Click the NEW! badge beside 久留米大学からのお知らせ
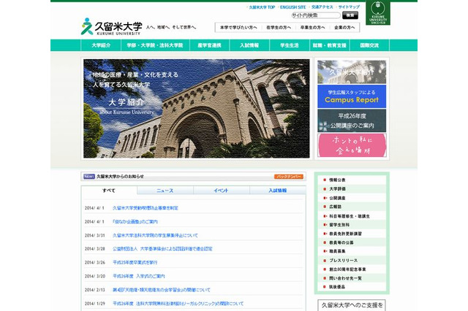 pos(89,177)
